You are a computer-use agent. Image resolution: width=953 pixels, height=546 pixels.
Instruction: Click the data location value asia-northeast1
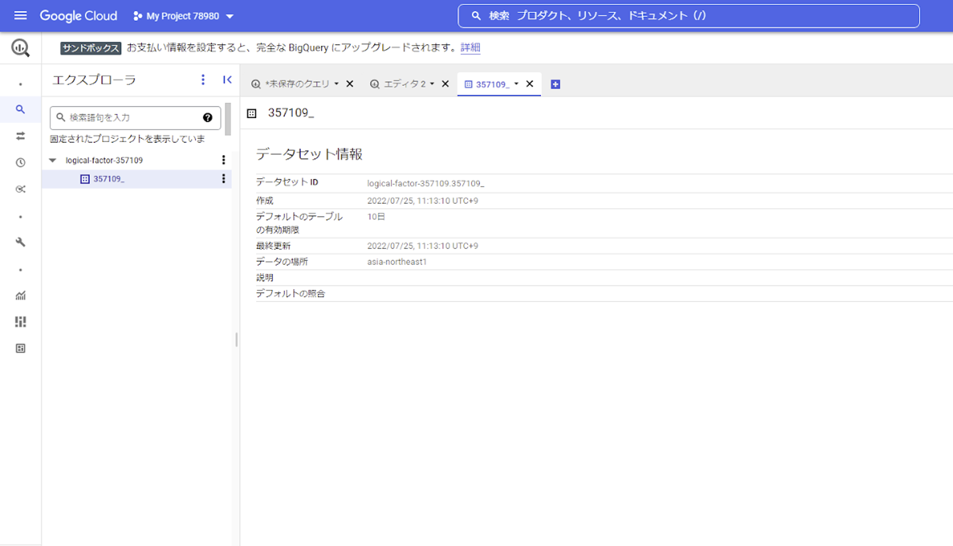tap(396, 262)
